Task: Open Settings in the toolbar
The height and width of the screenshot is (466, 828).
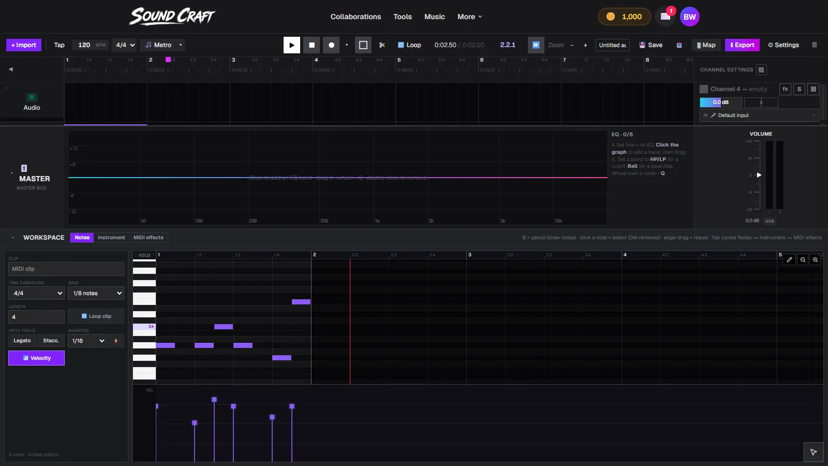Action: [783, 45]
